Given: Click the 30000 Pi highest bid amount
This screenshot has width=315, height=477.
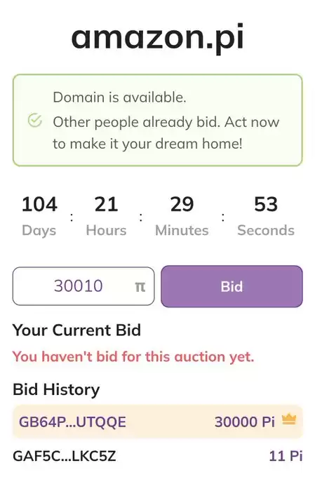Looking at the screenshot, I should click(x=244, y=422).
